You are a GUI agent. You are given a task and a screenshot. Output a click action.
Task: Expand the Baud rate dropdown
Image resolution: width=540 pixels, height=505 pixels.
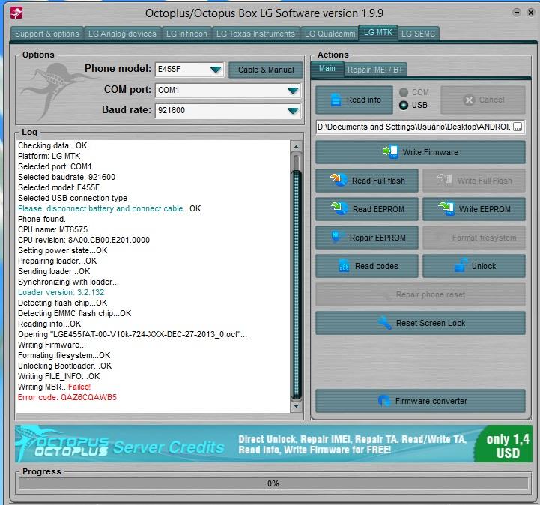(293, 111)
